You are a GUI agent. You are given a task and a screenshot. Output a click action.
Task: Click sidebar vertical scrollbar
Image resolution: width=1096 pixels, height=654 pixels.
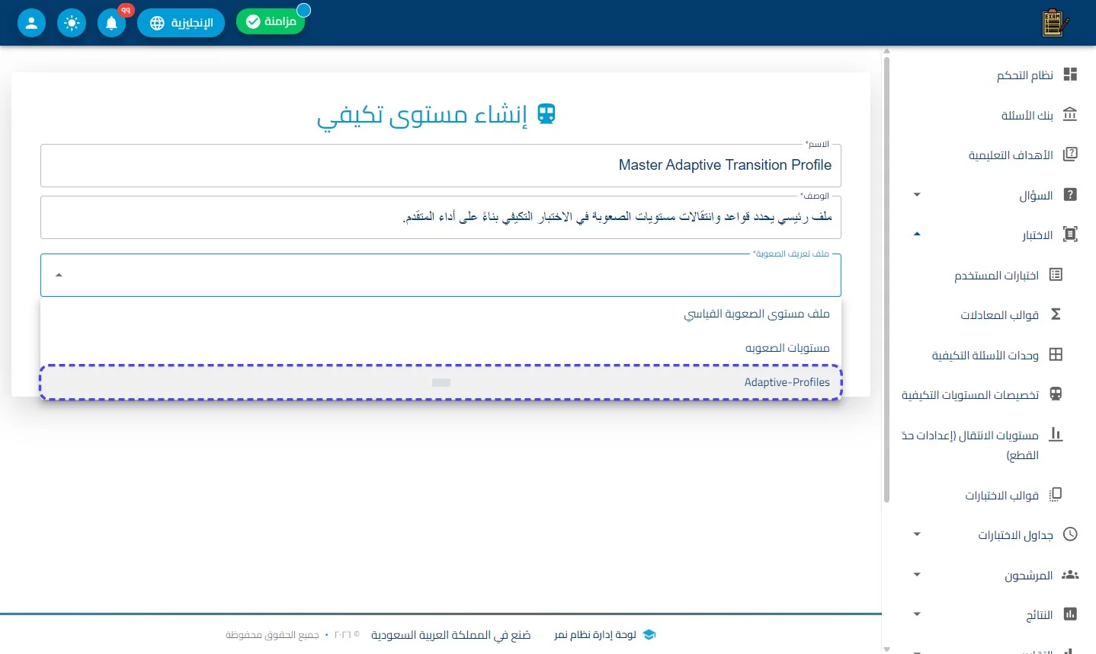tap(886, 278)
